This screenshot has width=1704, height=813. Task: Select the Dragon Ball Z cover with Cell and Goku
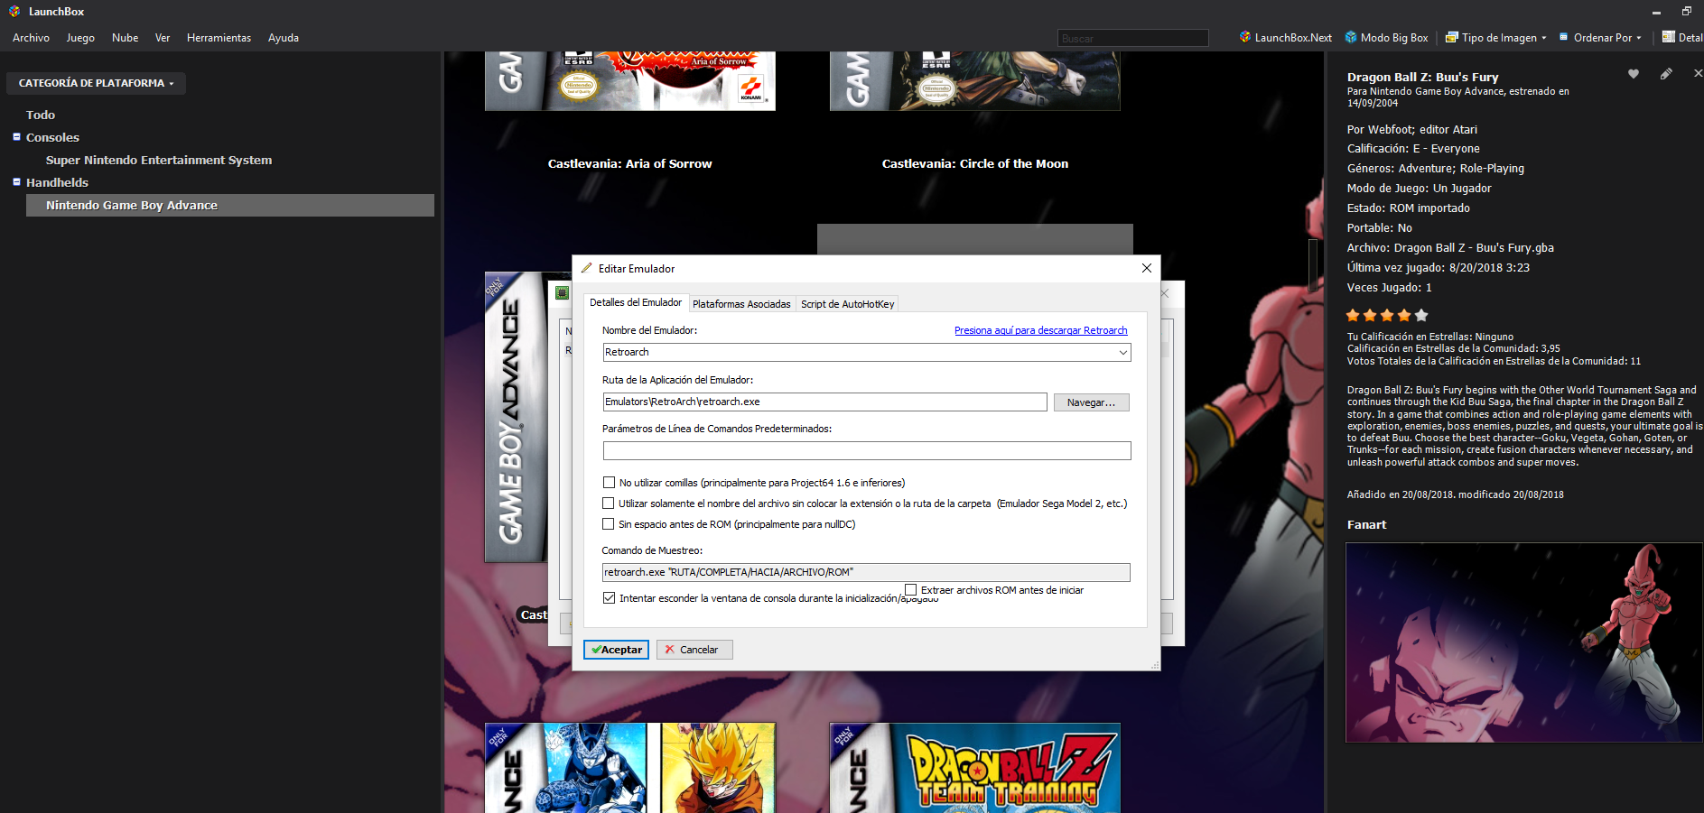(x=630, y=768)
